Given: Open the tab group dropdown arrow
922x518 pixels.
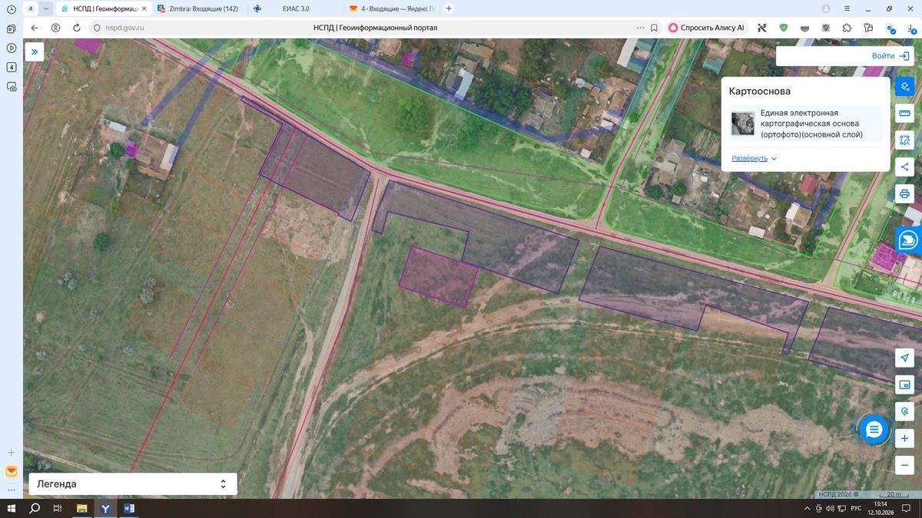Looking at the screenshot, I should [x=46, y=8].
